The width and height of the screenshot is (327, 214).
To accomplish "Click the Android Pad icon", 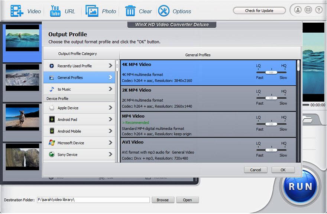I will click(52, 119).
